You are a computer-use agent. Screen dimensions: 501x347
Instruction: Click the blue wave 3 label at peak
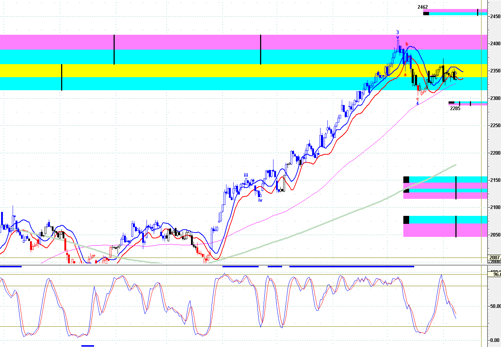pos(398,32)
